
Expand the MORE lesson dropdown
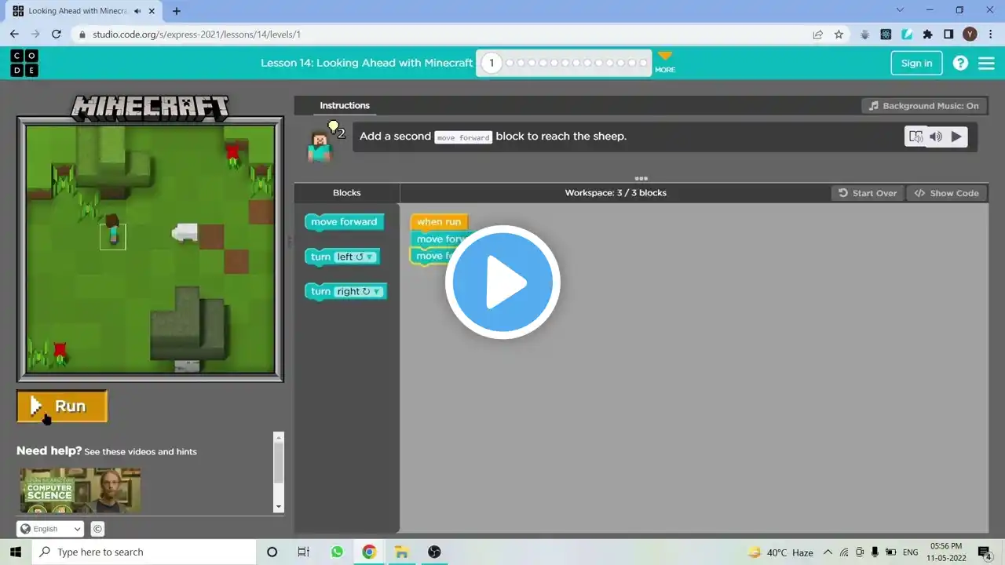tap(665, 62)
